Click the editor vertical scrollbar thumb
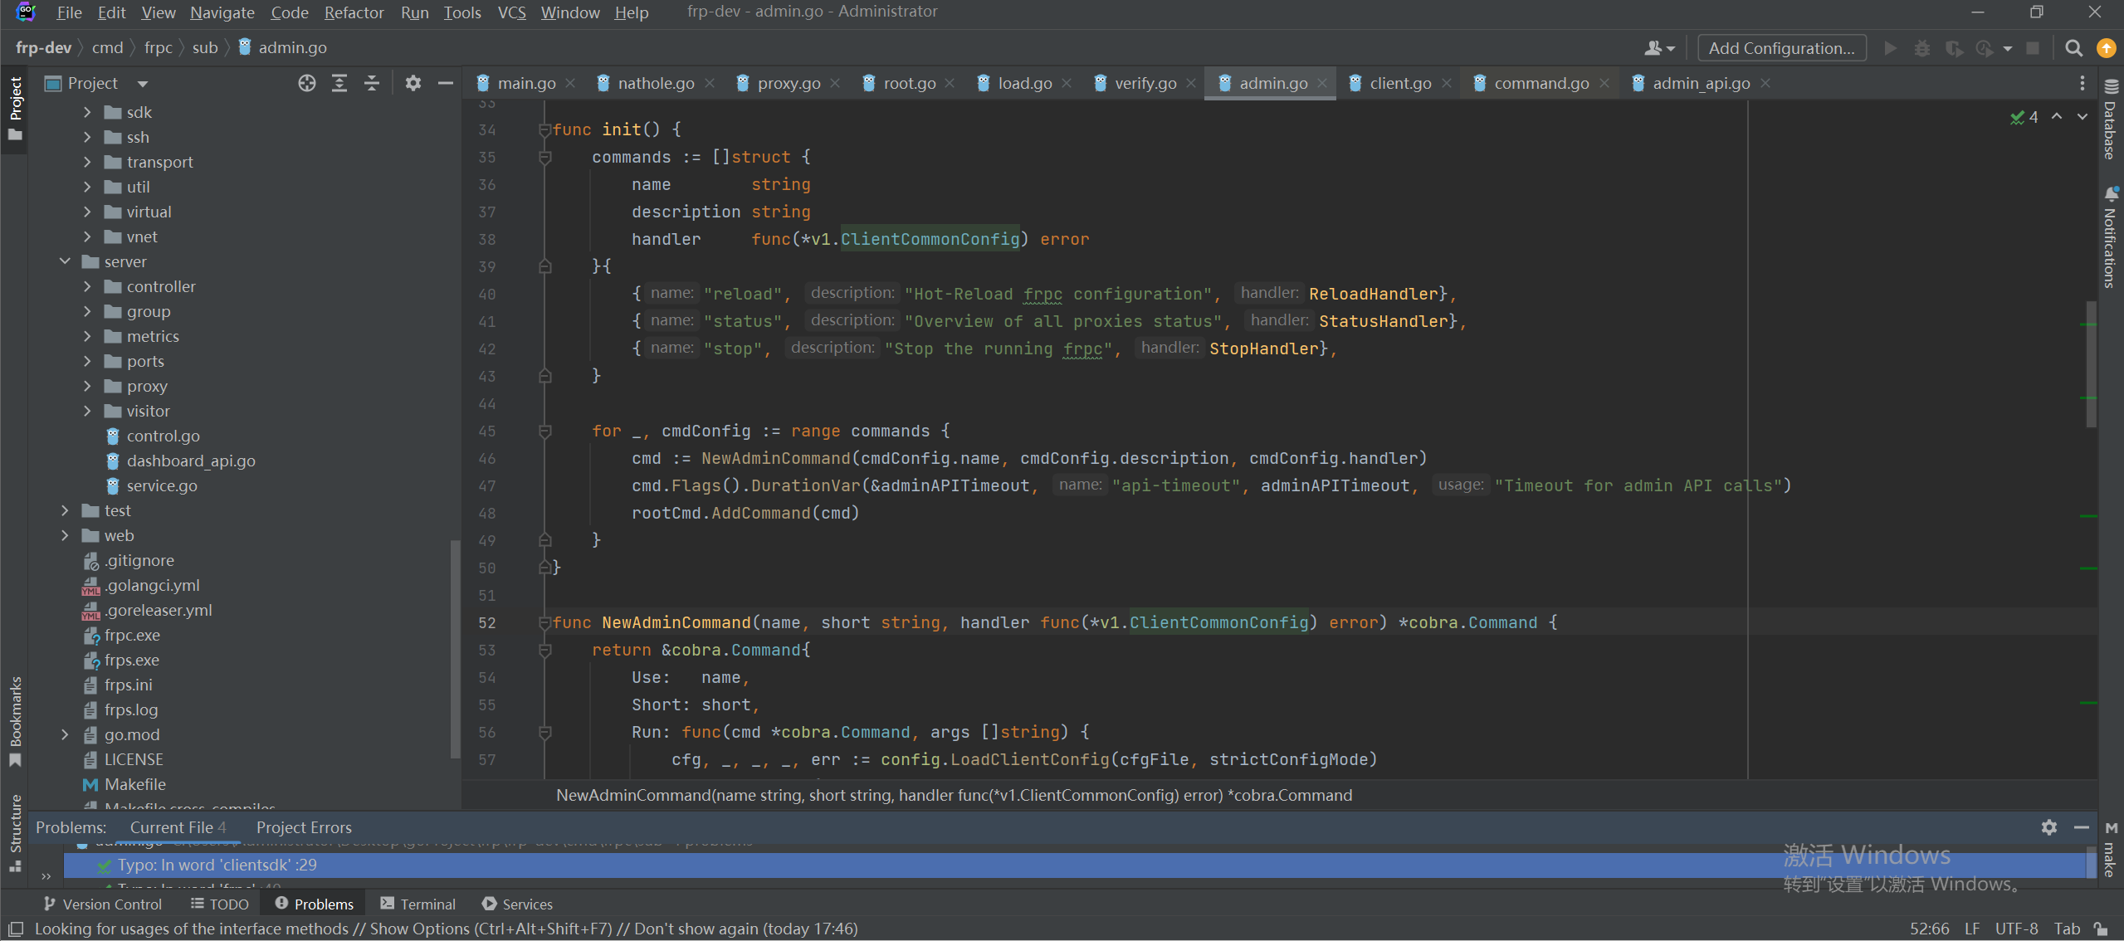Image resolution: width=2124 pixels, height=941 pixels. [2090, 365]
